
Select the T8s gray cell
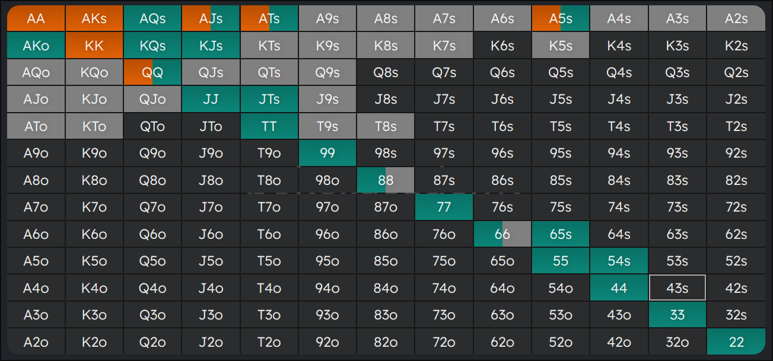(x=386, y=126)
